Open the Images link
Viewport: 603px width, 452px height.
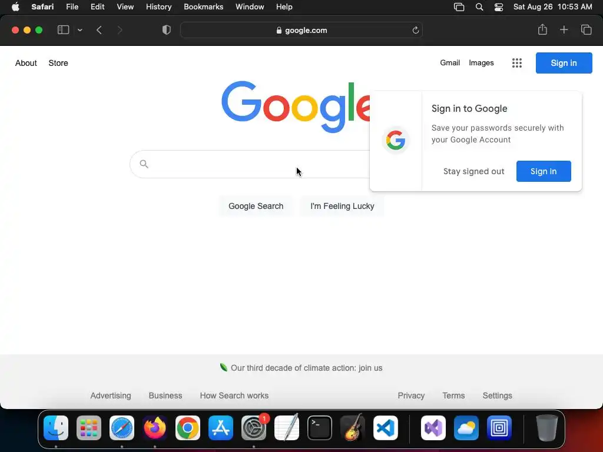[x=481, y=62]
